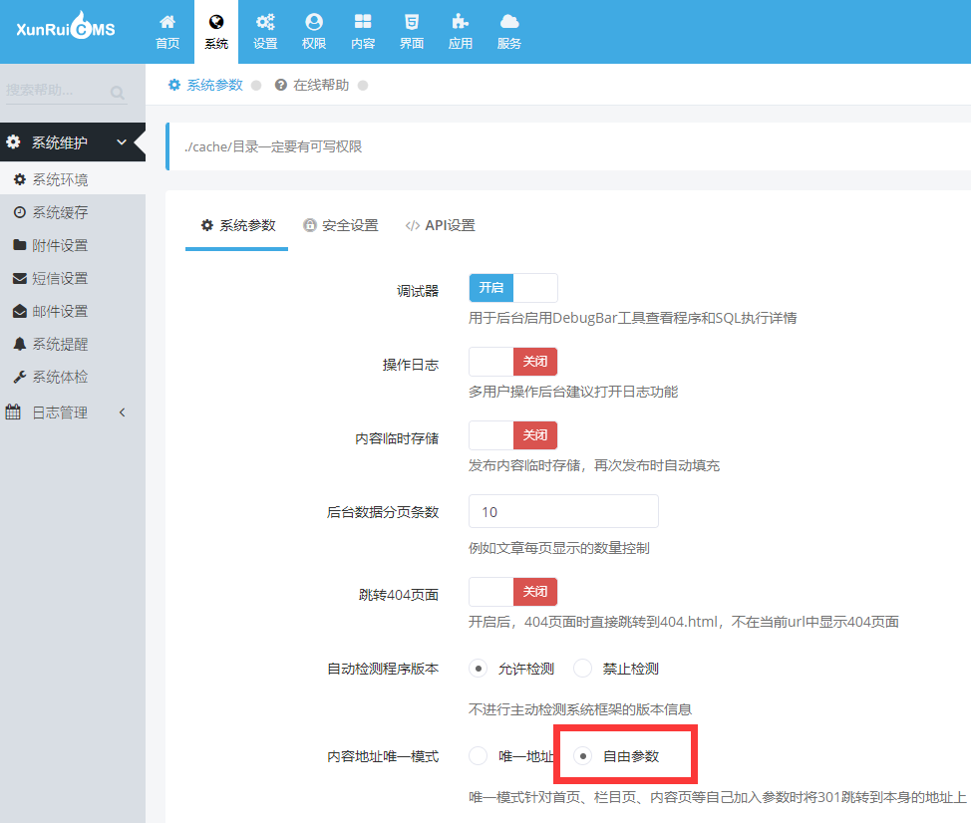Click the 邮件设置 open-envelope icon

click(x=20, y=311)
